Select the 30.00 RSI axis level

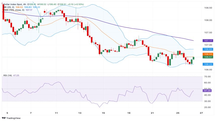[x=207, y=101]
